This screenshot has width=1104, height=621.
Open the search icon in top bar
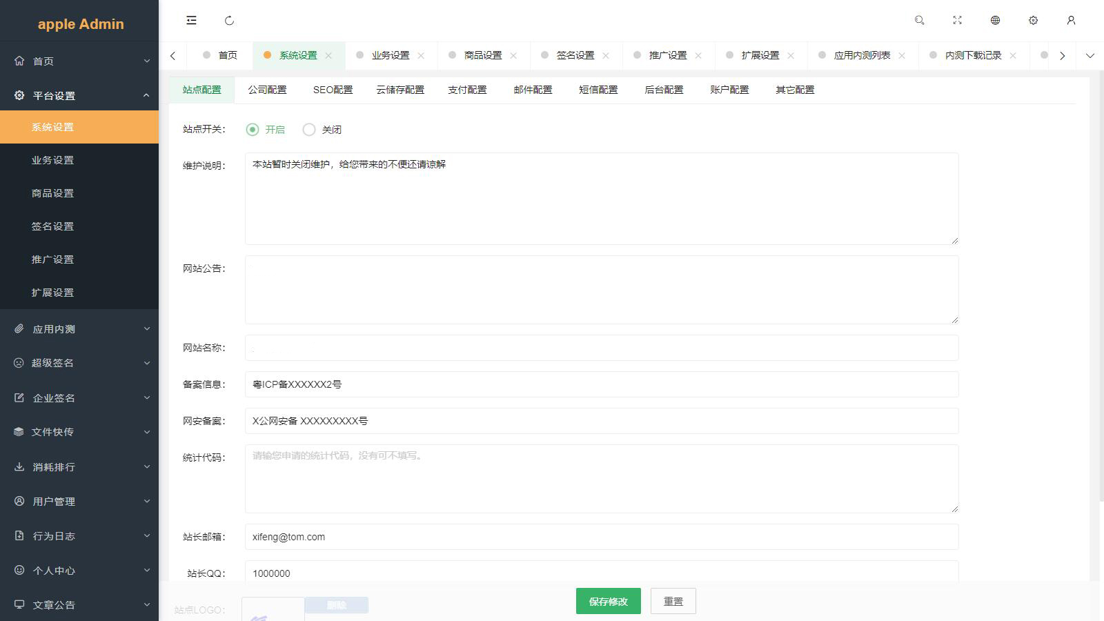919,20
